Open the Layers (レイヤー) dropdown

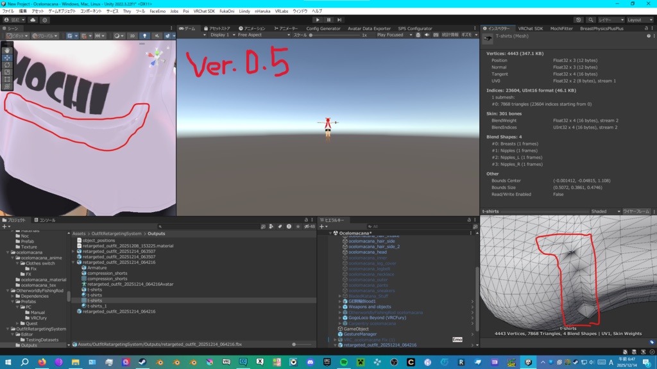pyautogui.click(x=611, y=20)
